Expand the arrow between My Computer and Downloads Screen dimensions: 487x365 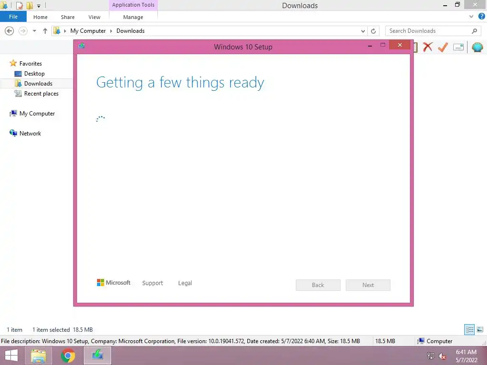pyautogui.click(x=111, y=31)
